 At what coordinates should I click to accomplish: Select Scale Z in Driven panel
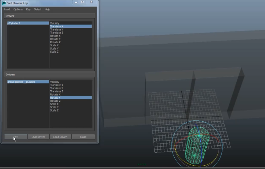coord(71,110)
